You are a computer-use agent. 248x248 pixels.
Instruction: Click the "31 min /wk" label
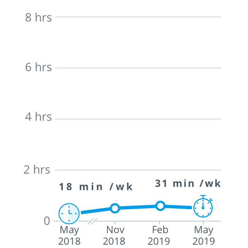(188, 184)
